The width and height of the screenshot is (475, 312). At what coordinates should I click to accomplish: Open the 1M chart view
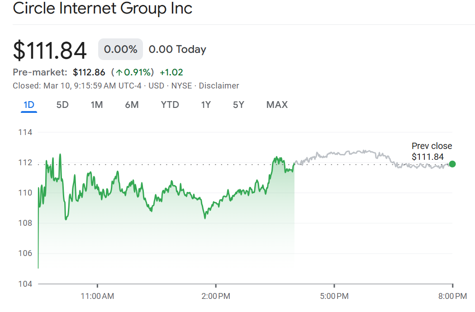[96, 104]
